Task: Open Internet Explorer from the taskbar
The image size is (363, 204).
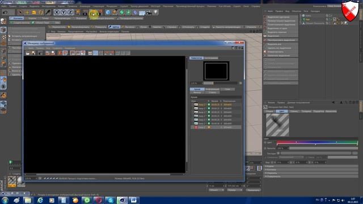Action: 40,200
